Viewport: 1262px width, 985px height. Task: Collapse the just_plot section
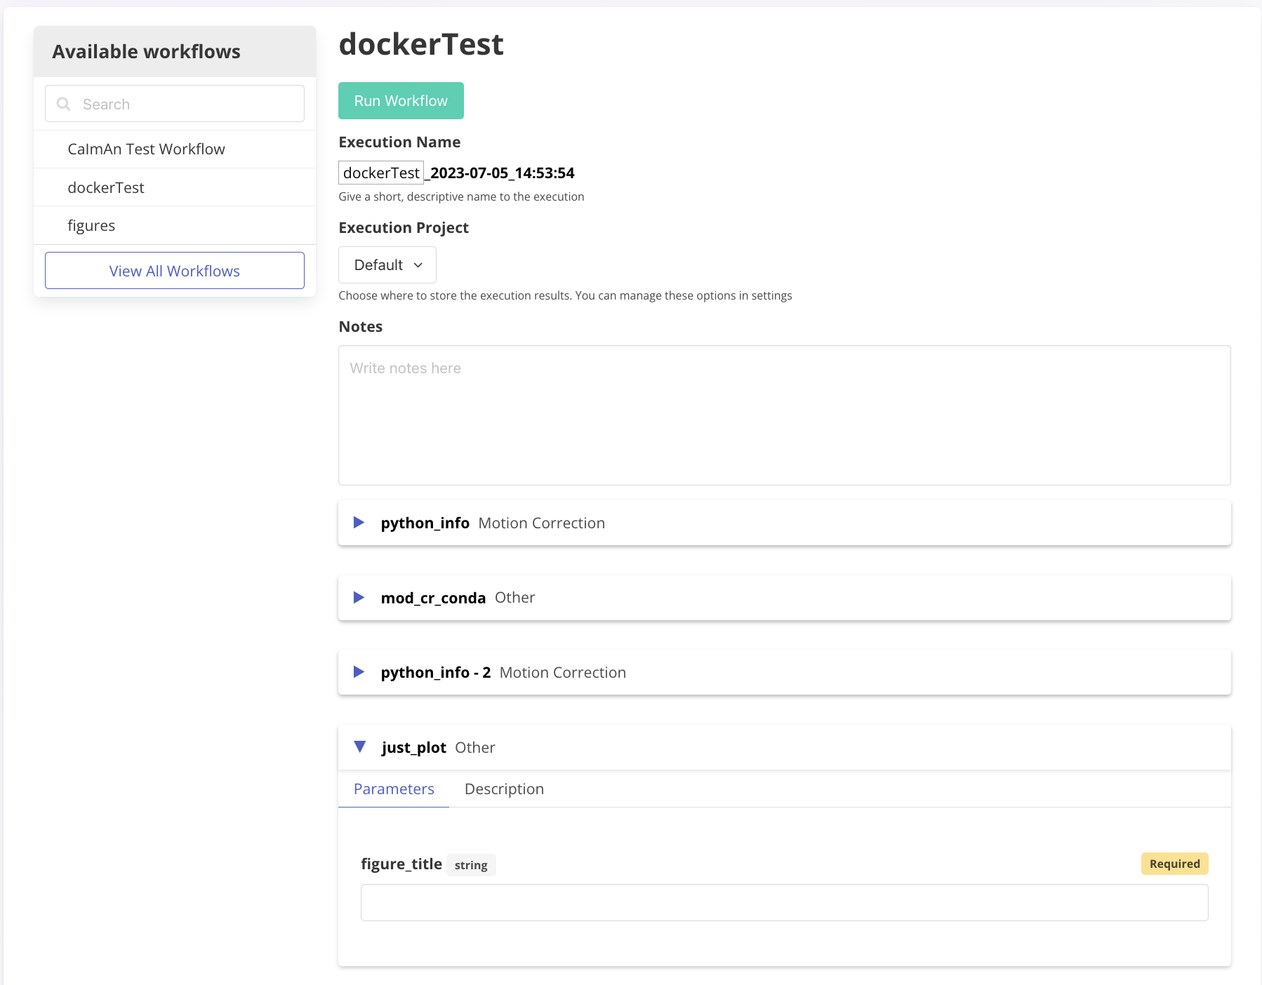[x=359, y=747]
